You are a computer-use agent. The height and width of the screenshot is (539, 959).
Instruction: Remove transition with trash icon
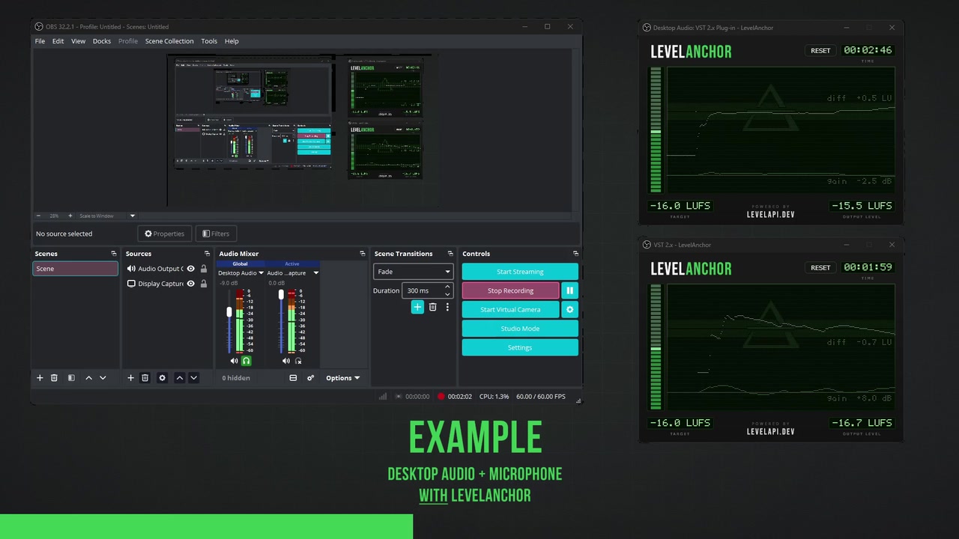[x=432, y=307]
